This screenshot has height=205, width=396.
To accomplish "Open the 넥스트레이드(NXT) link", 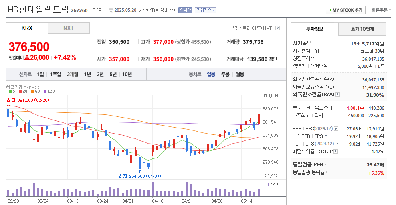I will coord(253,28).
